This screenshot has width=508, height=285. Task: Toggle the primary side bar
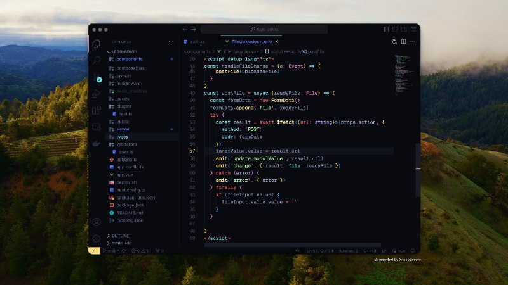pyautogui.click(x=386, y=29)
